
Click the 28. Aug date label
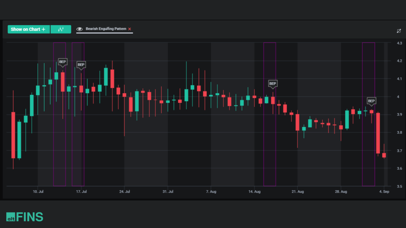click(341, 192)
